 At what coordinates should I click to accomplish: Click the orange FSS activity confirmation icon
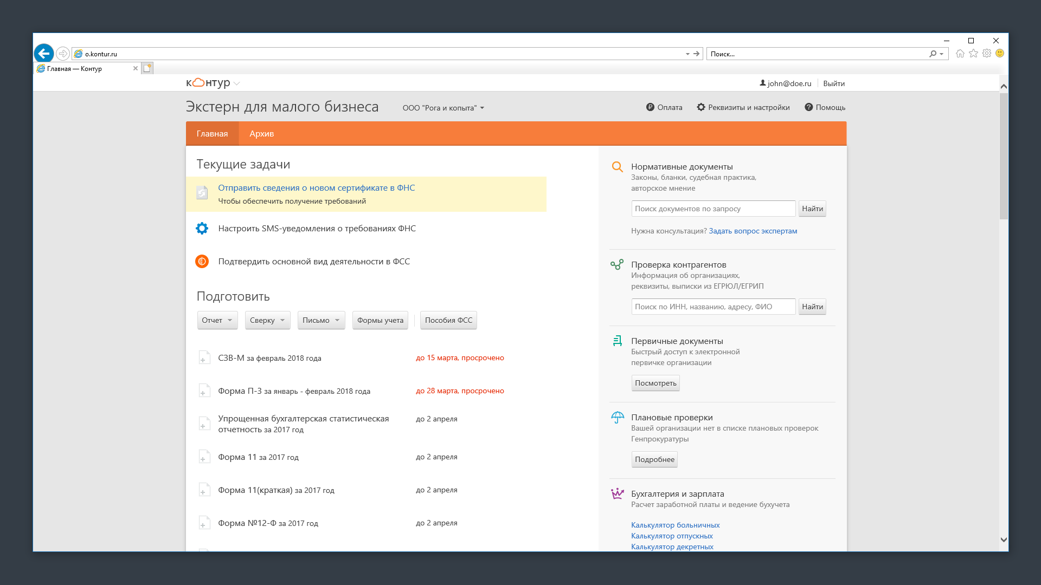pyautogui.click(x=202, y=262)
